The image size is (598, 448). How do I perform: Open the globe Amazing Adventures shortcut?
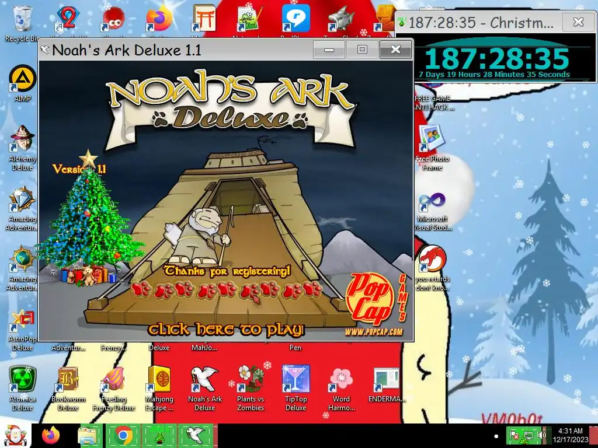pyautogui.click(x=23, y=268)
